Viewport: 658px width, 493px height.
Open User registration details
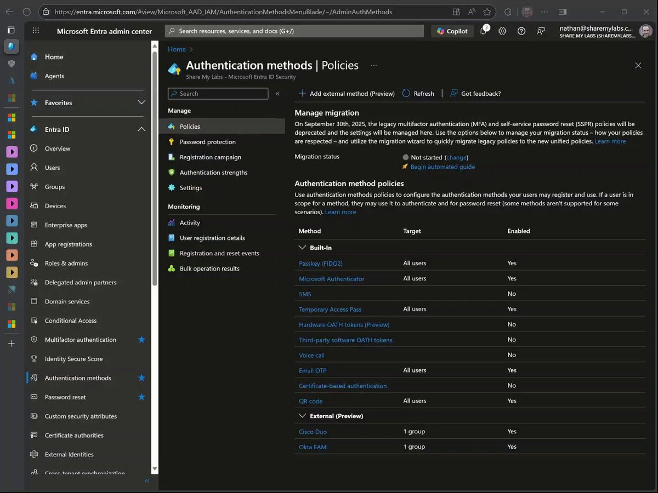212,238
